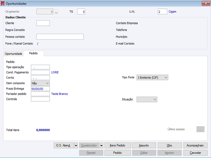Focus the Pessoa contato input field

[x=60, y=37]
